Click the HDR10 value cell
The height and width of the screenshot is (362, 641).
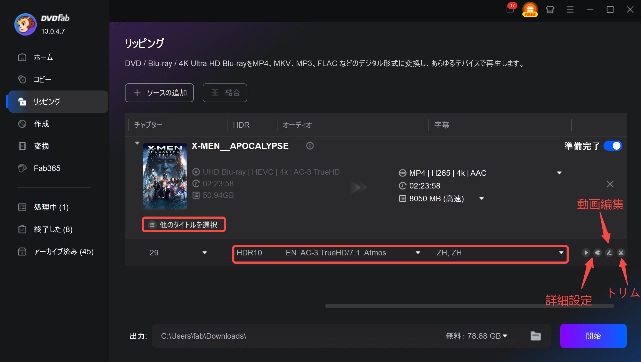click(x=249, y=253)
